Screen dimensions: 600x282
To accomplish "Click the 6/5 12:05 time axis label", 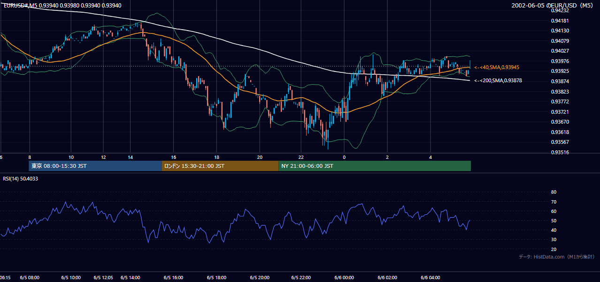I will click(x=103, y=277).
